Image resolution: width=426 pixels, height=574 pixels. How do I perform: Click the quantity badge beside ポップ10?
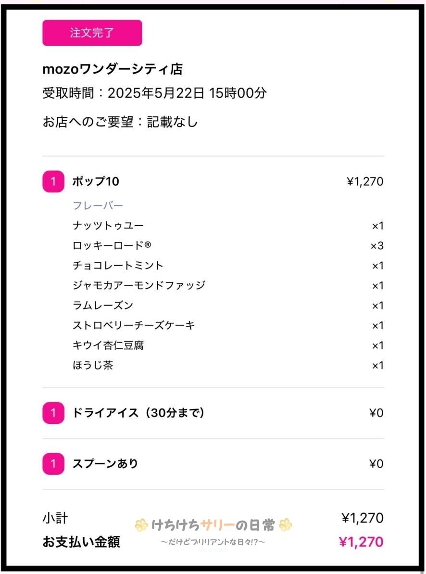tap(53, 182)
